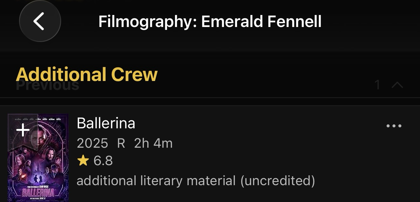Screen dimensions: 420x202
Task: Click the 2h 4m runtime text
Action: pyautogui.click(x=153, y=143)
